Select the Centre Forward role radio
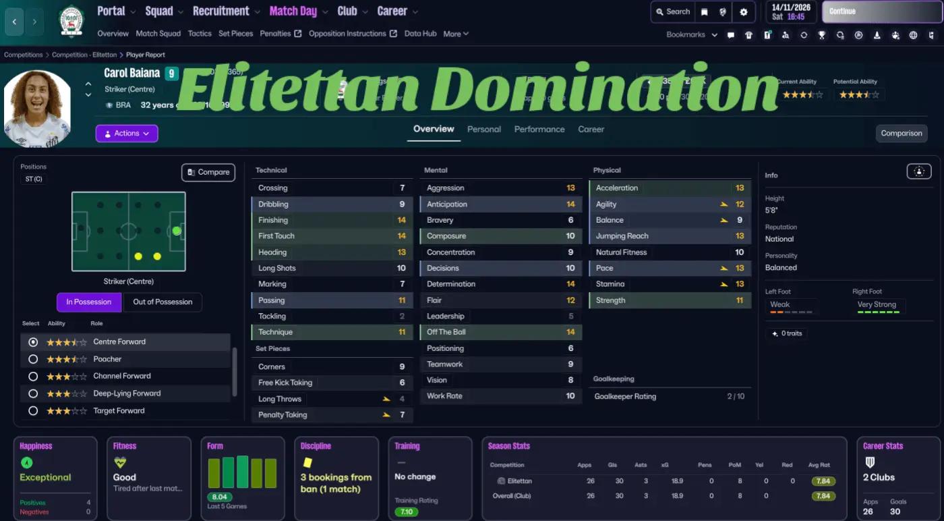The image size is (944, 521). point(32,342)
